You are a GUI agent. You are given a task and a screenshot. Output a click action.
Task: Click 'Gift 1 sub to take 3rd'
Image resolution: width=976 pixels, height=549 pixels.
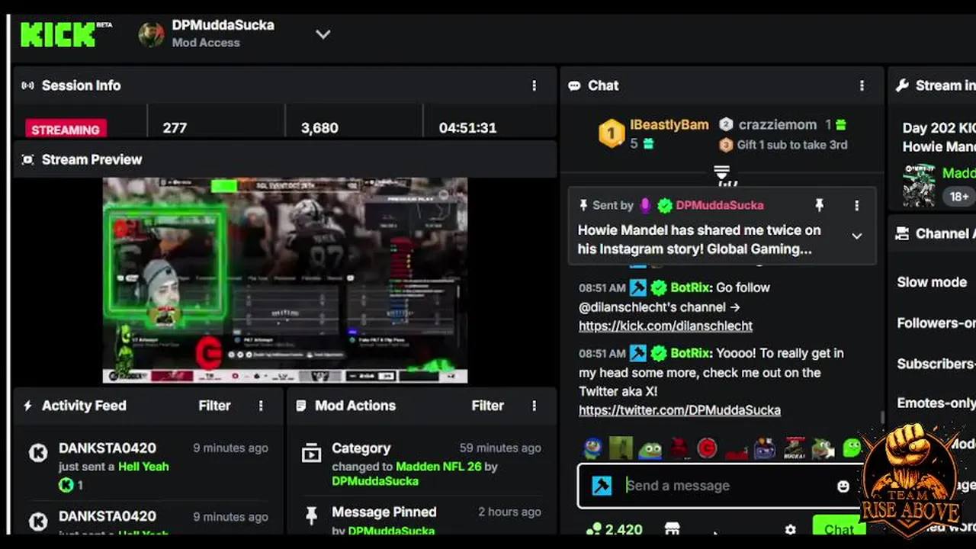click(x=792, y=145)
